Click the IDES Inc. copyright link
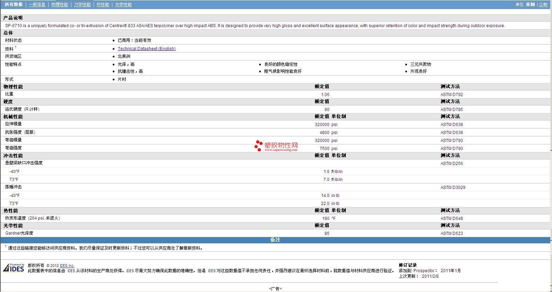 point(67,266)
